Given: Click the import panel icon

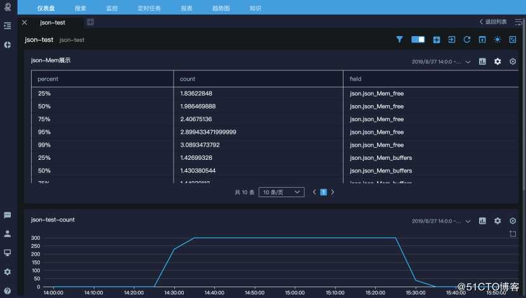Looking at the screenshot, I should 452,39.
